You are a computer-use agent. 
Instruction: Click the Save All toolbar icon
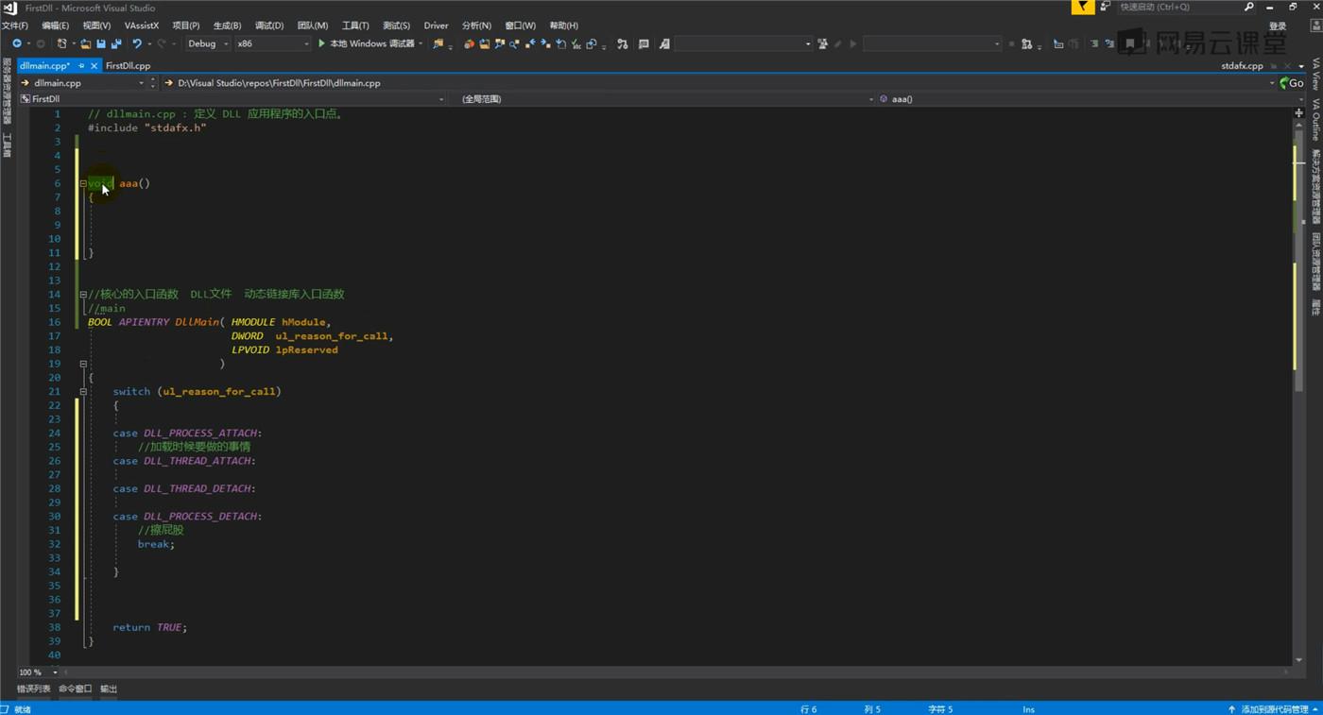pos(116,44)
